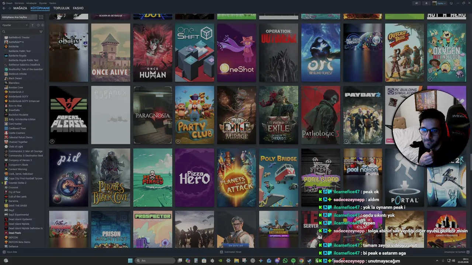The height and width of the screenshot is (265, 472).
Task: Select BattleBlock Theater in game list
Action: click(x=19, y=38)
